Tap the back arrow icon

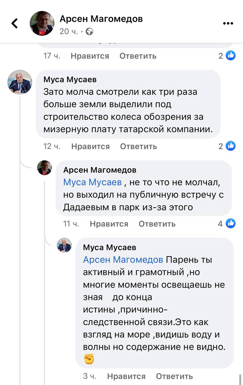pyautogui.click(x=14, y=23)
